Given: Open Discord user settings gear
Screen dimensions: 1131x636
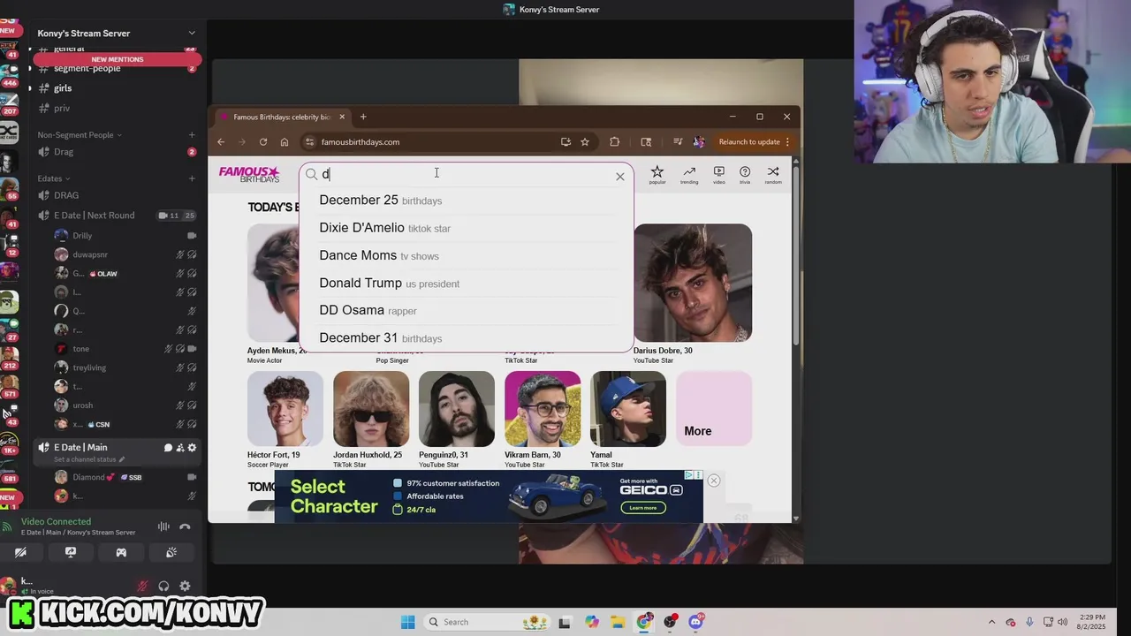Looking at the screenshot, I should [x=185, y=586].
